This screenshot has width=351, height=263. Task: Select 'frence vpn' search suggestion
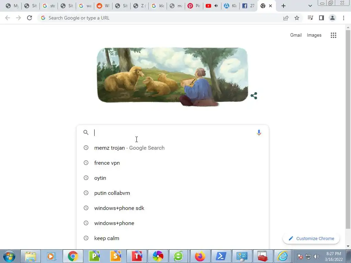[172, 163]
